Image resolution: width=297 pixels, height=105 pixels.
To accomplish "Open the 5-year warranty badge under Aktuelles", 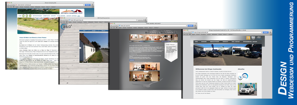I will click(243, 77).
